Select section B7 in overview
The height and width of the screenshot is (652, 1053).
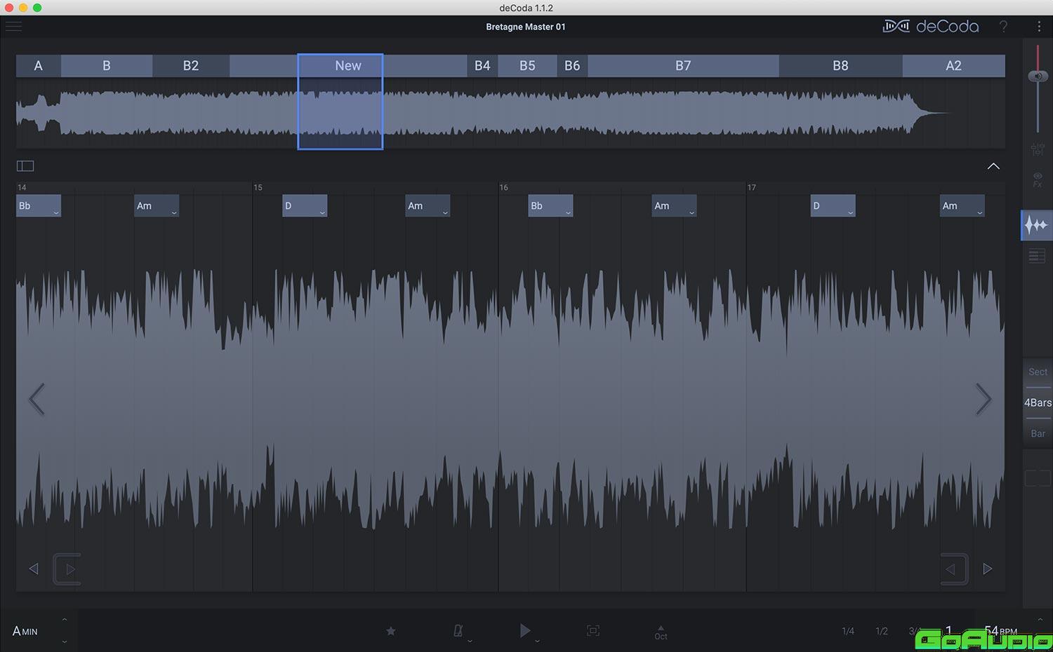(x=683, y=66)
